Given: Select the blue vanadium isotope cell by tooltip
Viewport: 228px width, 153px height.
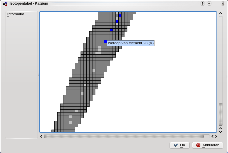Looking at the screenshot, I should tap(105, 42).
